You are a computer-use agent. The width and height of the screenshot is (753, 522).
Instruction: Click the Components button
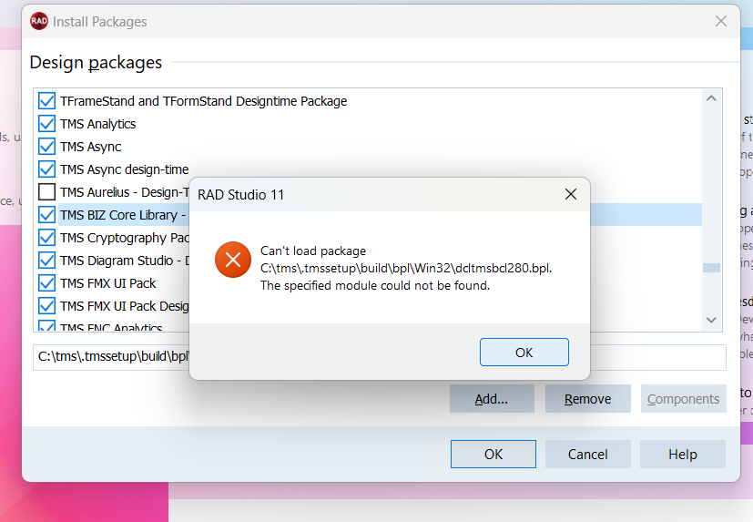coord(684,399)
